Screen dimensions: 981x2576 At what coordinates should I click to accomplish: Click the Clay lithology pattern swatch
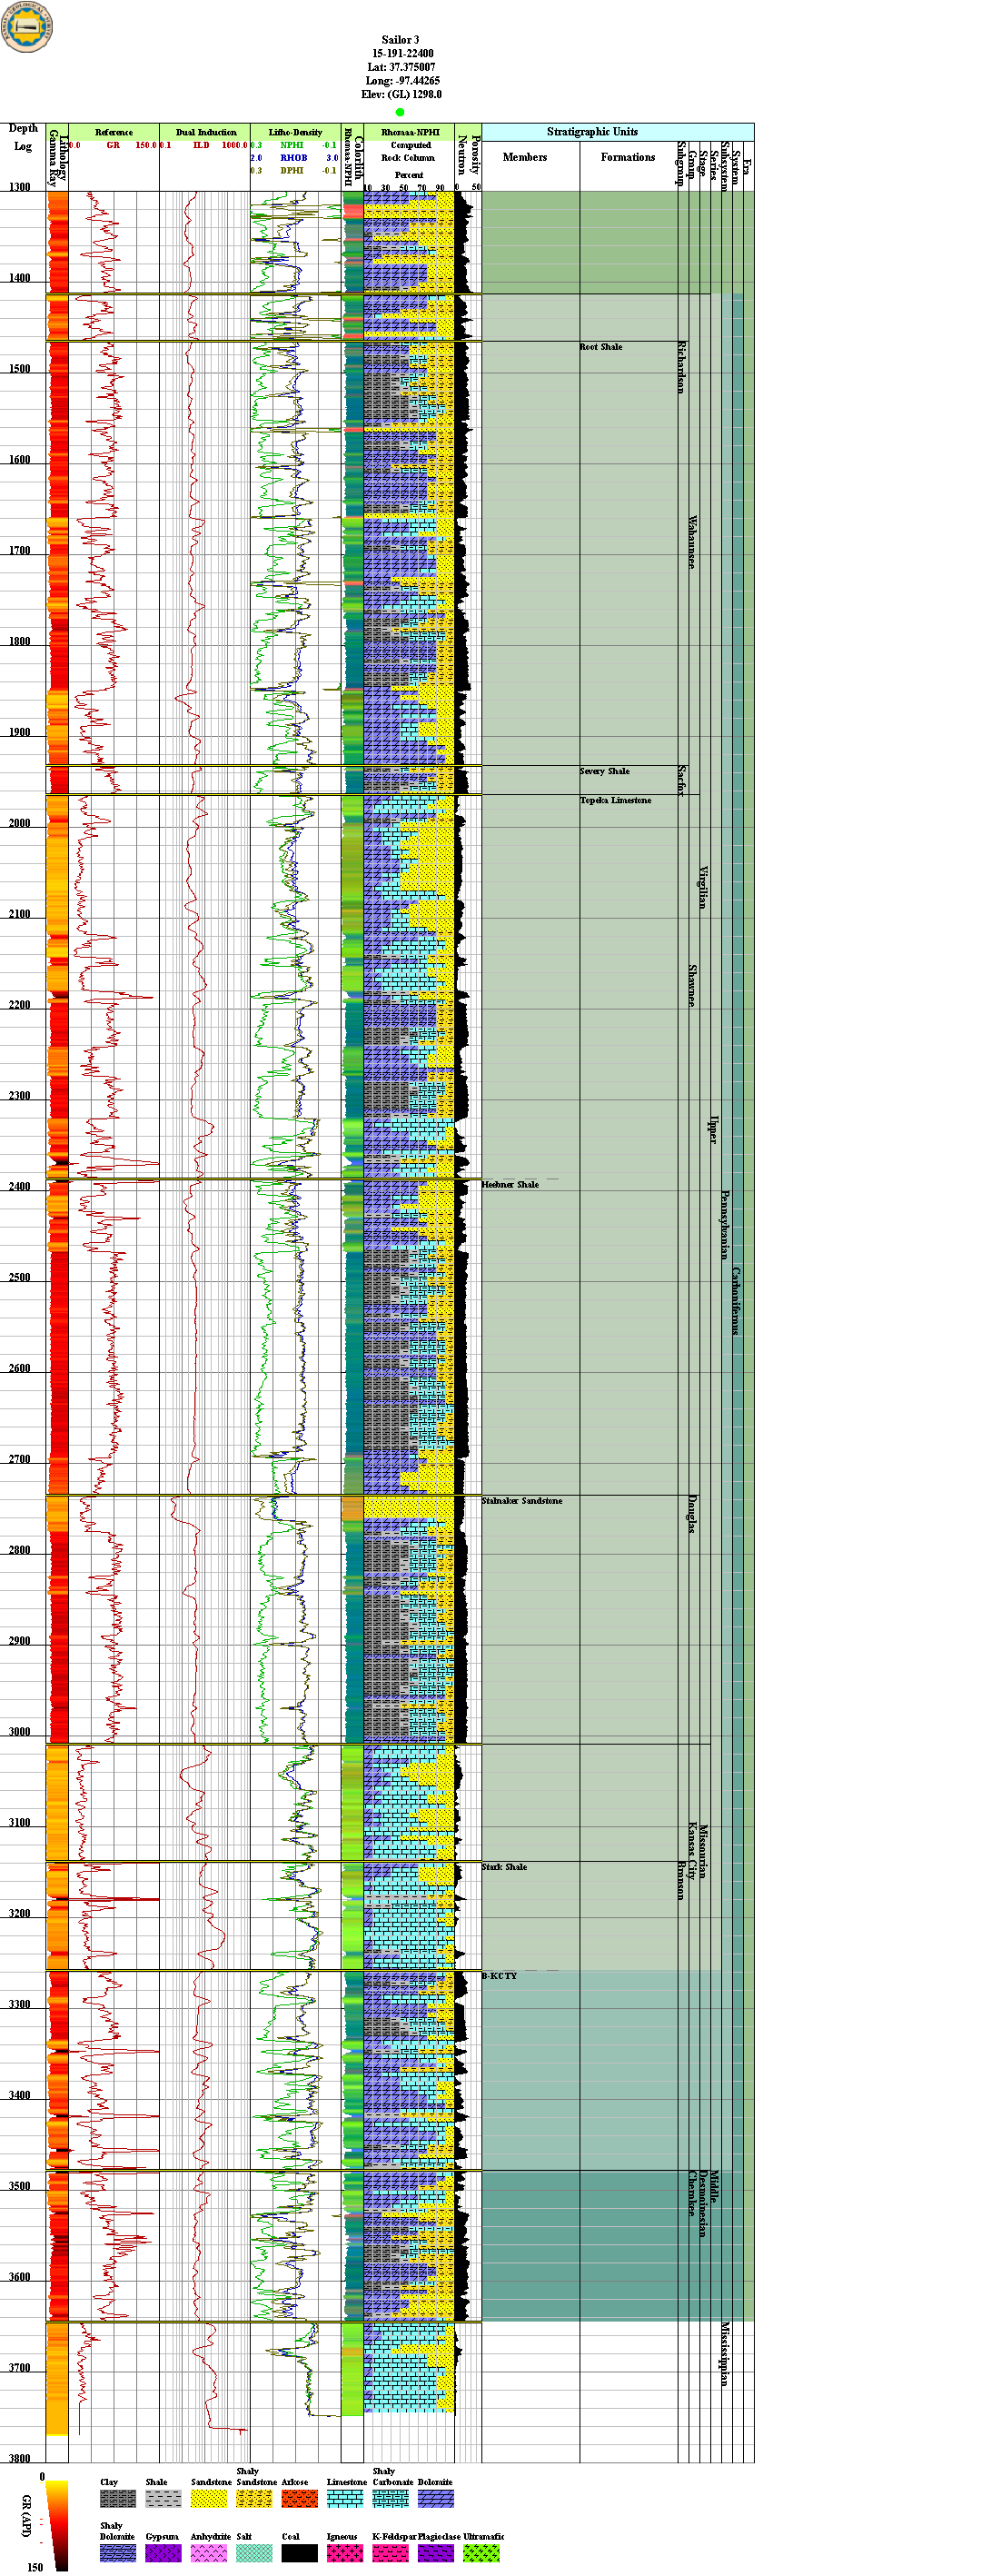pyautogui.click(x=117, y=2498)
